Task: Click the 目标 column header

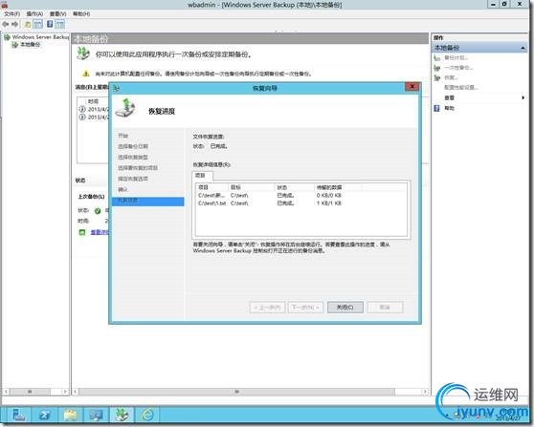Action: (x=252, y=187)
